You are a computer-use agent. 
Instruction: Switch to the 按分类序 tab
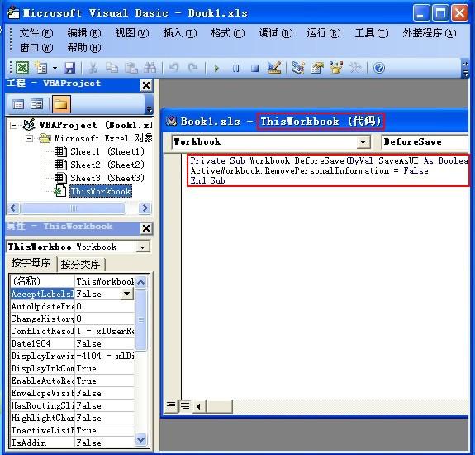(x=81, y=265)
